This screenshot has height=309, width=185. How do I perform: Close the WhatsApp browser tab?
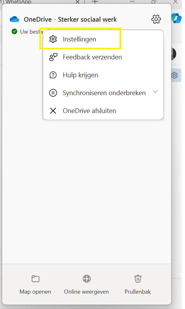(x=78, y=2)
